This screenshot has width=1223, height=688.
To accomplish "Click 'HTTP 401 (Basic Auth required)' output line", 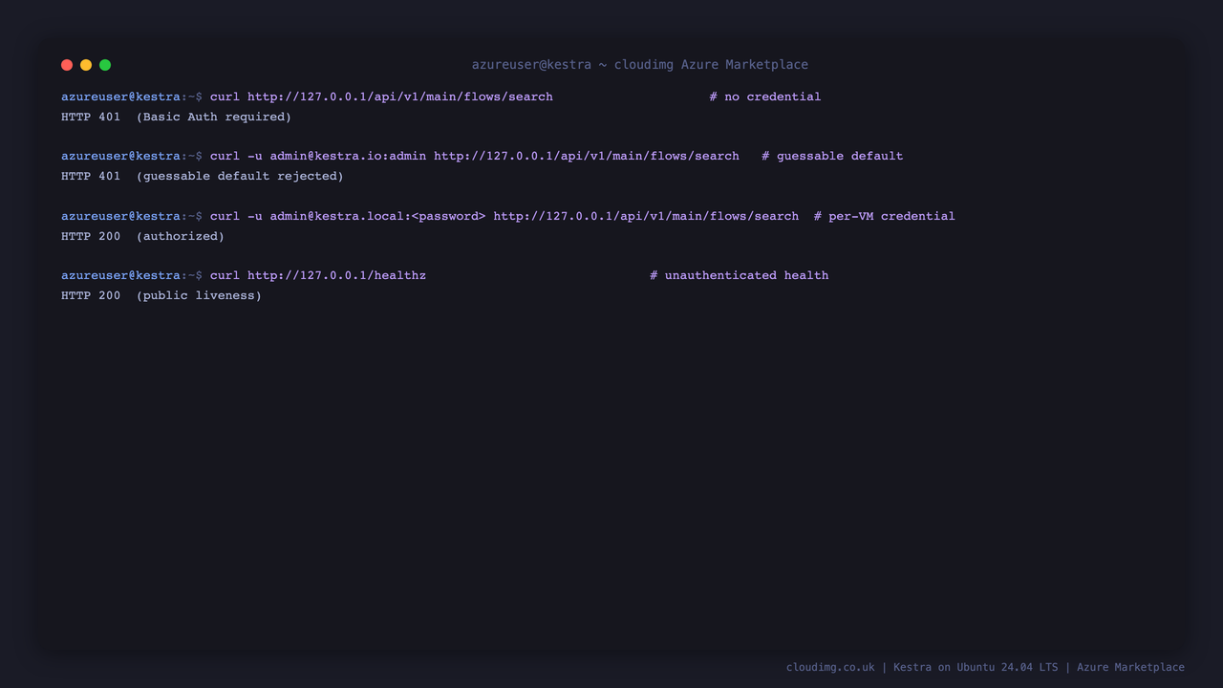I will 176,117.
